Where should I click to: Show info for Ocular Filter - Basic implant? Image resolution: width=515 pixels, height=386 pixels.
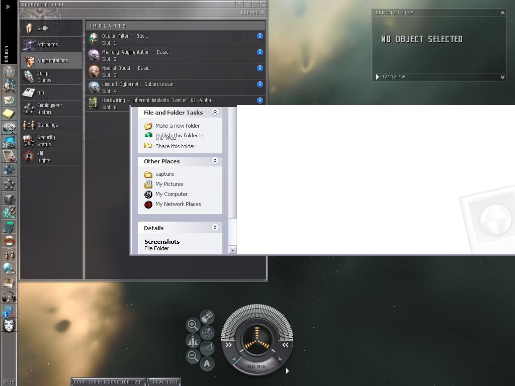point(260,36)
